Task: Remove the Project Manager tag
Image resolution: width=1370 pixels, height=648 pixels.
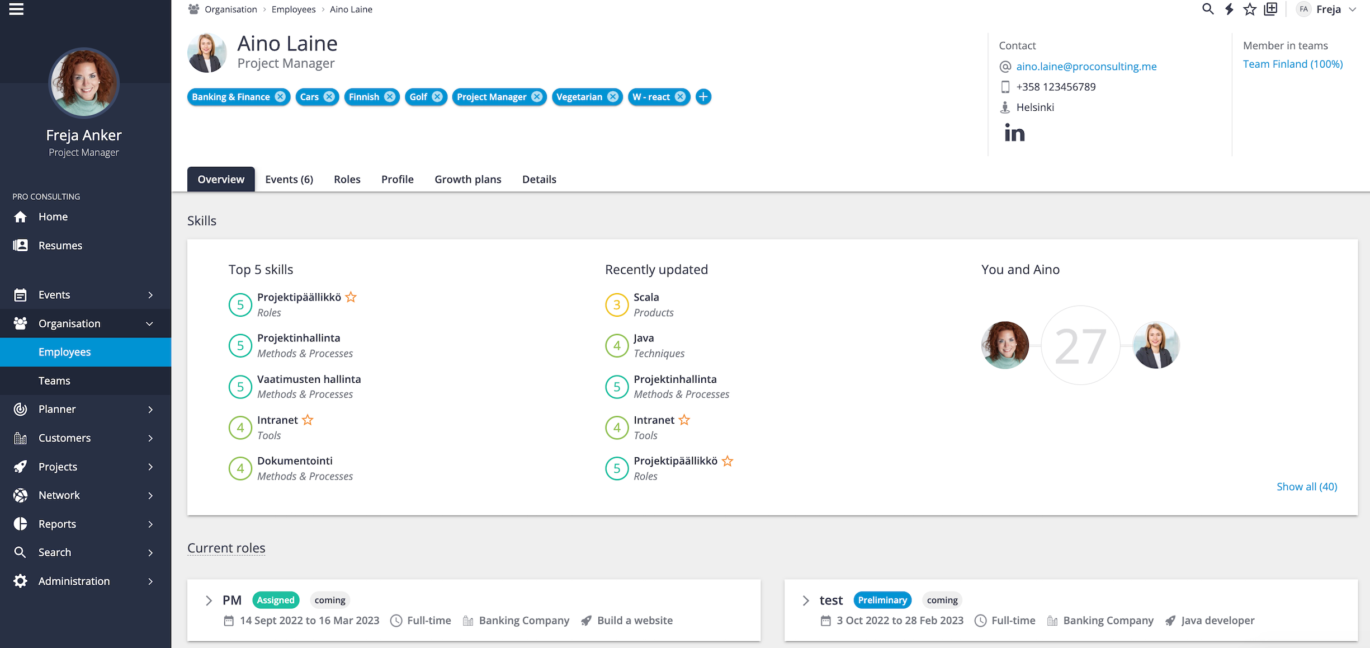Action: pyautogui.click(x=537, y=97)
